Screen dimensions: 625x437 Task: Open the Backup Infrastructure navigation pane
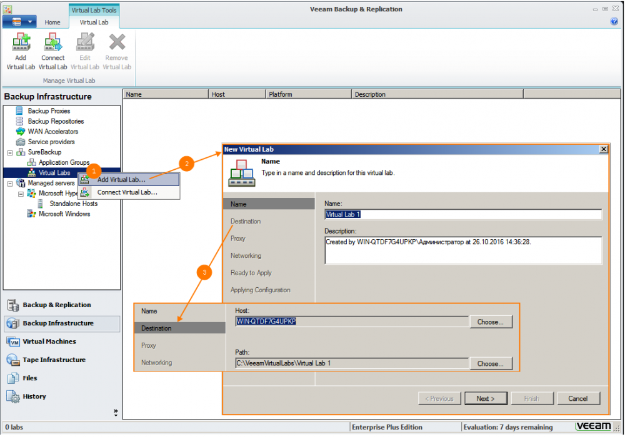62,323
